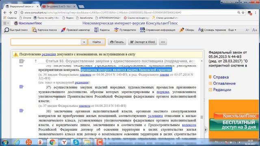Go forward with the browser forward arrow
This screenshot has height=146, width=260.
click(x=10, y=13)
